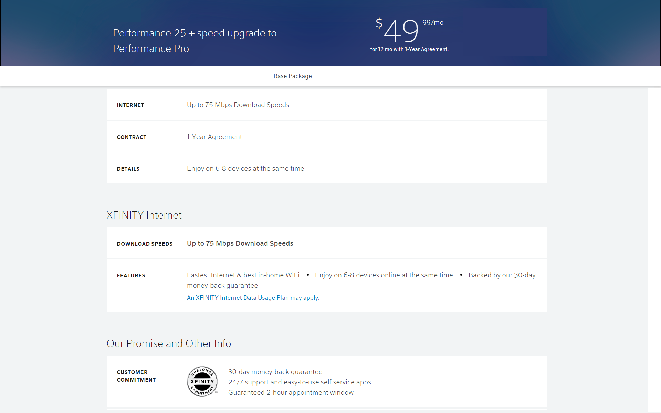This screenshot has width=661, height=413.
Task: Click the XFINITY Customer Commitment badge
Action: (x=202, y=381)
